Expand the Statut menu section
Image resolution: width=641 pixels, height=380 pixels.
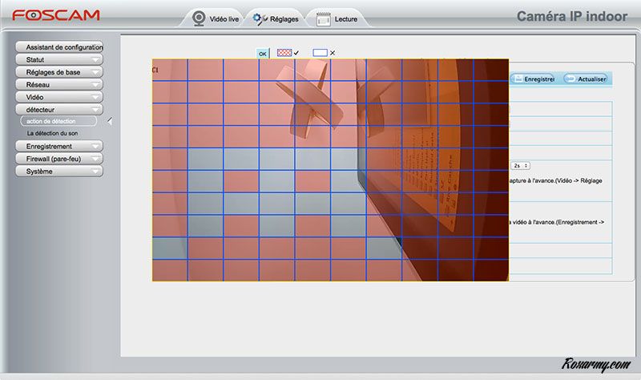click(59, 59)
